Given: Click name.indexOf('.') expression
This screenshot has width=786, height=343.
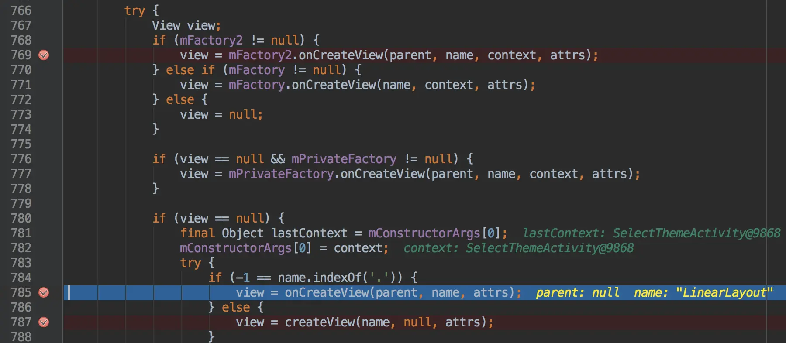Looking at the screenshot, I should click(x=336, y=278).
